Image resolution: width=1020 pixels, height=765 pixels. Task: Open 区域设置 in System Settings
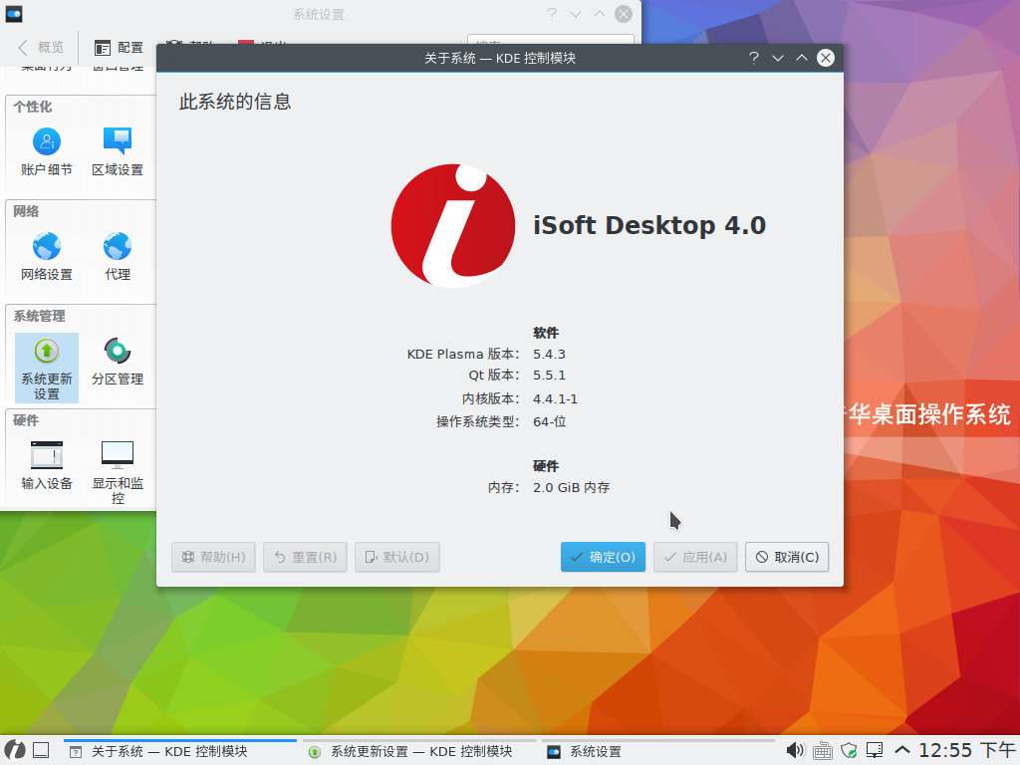(118, 152)
